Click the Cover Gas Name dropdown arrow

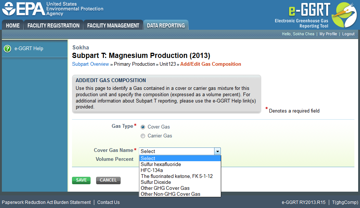(217, 151)
